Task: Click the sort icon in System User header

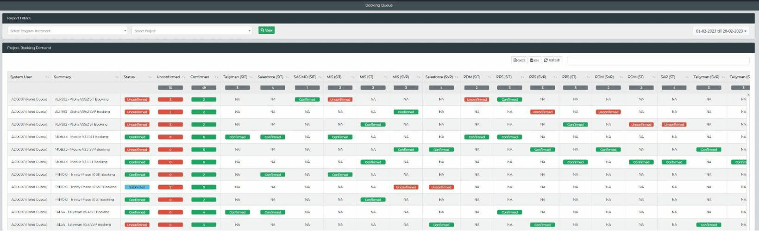Action: click(x=47, y=77)
